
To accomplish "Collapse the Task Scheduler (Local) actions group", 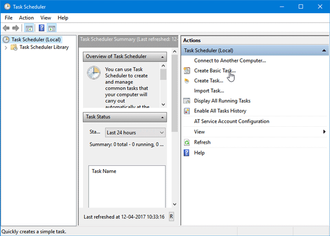I will pos(324,50).
